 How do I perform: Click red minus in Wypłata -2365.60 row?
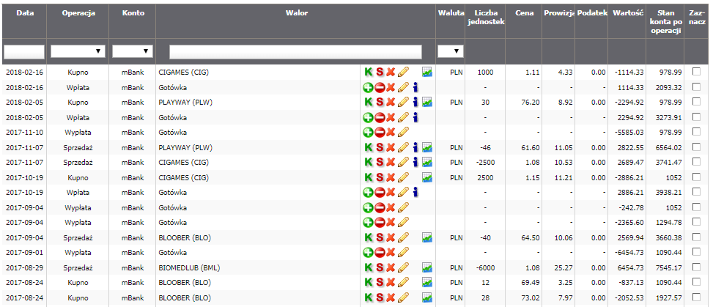380,222
